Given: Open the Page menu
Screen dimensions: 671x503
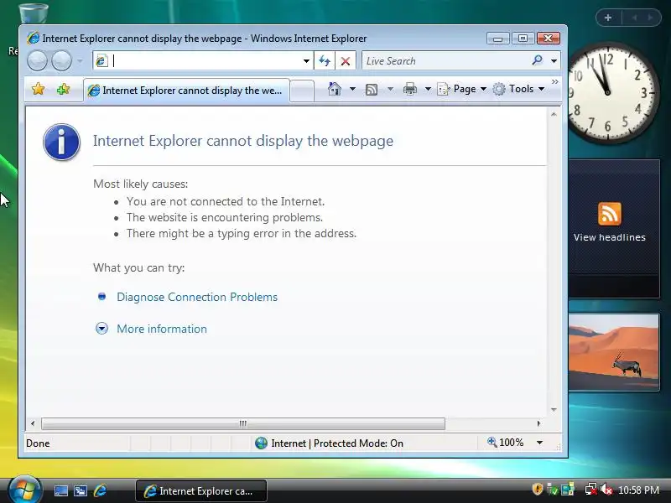Looking at the screenshot, I should click(462, 89).
